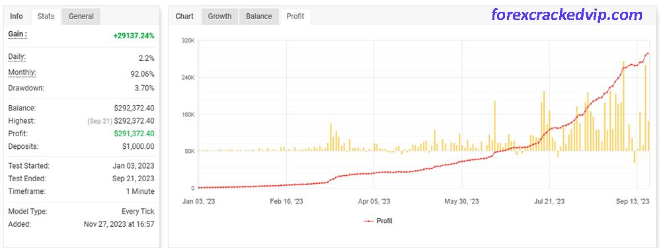The width and height of the screenshot is (661, 248).
Task: Click the 2.2% daily value
Action: tap(147, 58)
